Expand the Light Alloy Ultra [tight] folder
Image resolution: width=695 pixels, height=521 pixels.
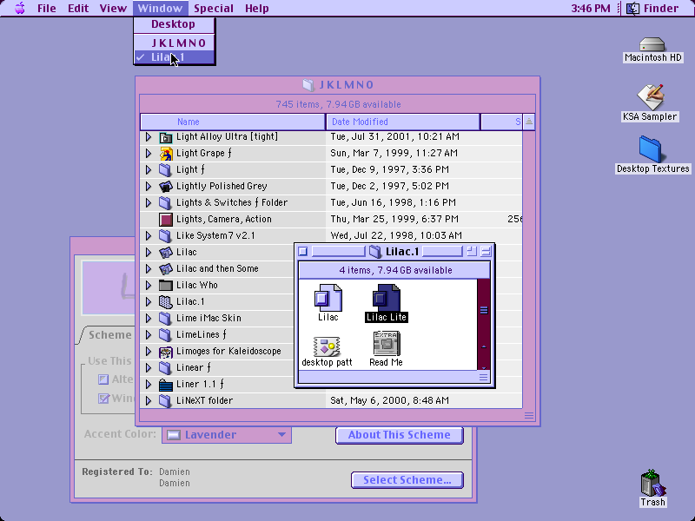(x=149, y=137)
